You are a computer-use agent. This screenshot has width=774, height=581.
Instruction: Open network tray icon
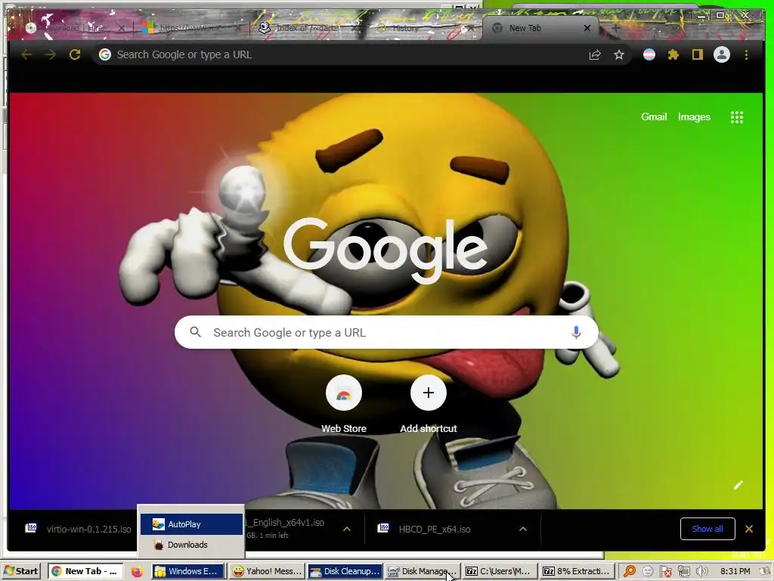(x=683, y=572)
